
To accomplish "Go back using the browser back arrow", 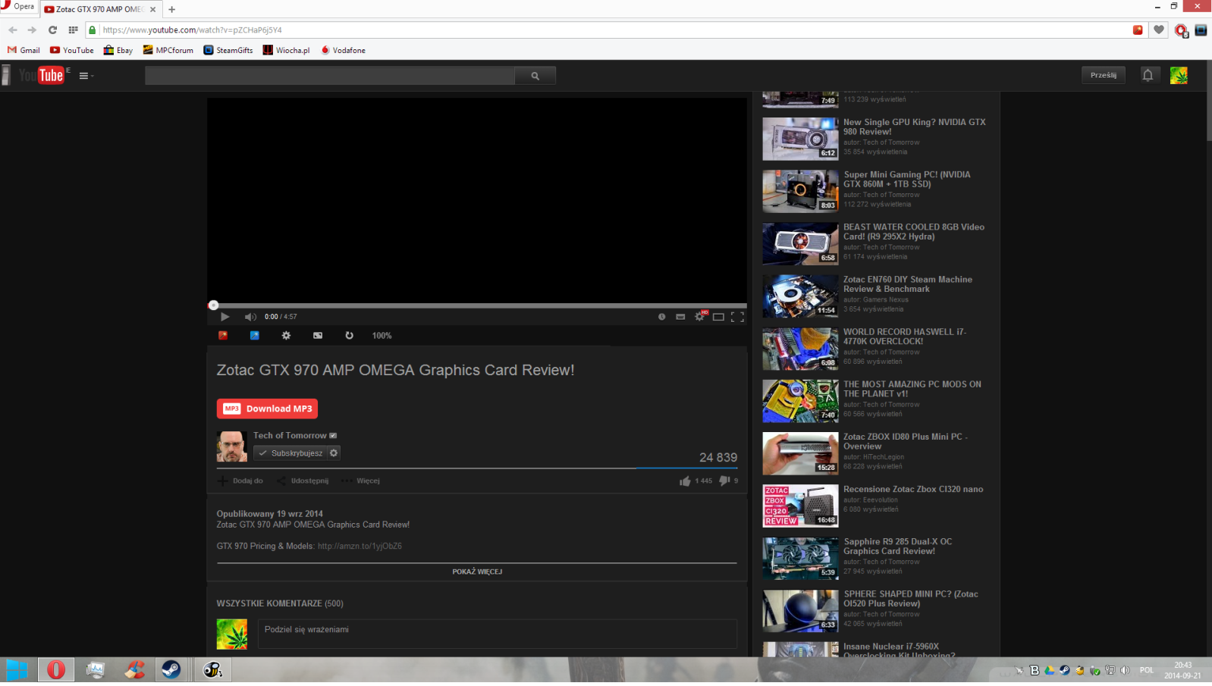I will 13,30.
